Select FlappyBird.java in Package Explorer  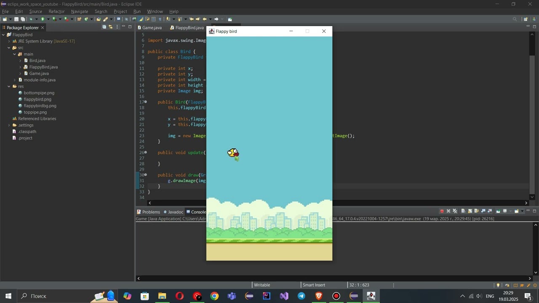43,67
